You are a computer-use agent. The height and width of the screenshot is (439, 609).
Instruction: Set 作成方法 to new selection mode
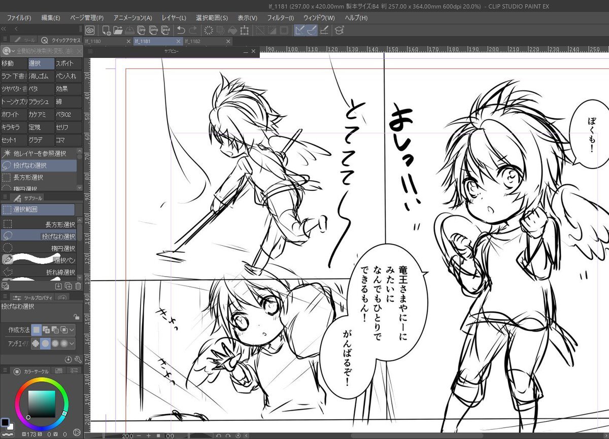[37, 330]
